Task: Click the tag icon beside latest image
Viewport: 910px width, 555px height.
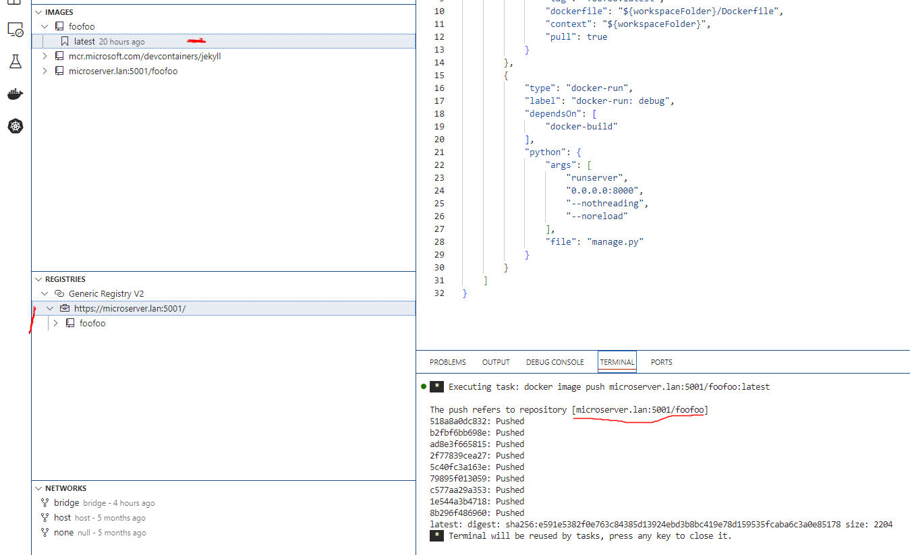Action: [65, 42]
